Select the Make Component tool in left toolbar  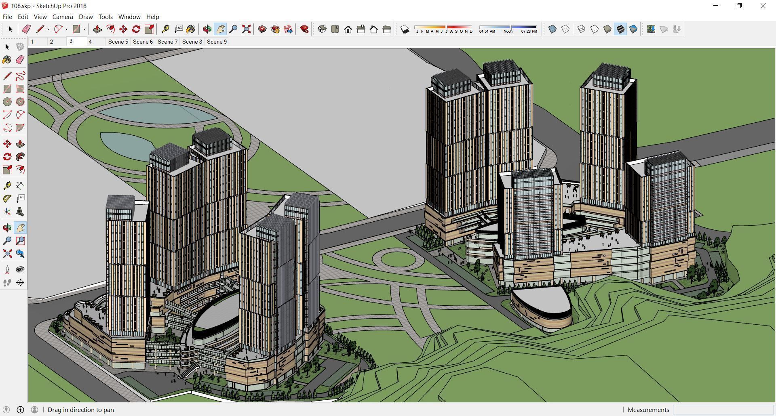point(20,47)
